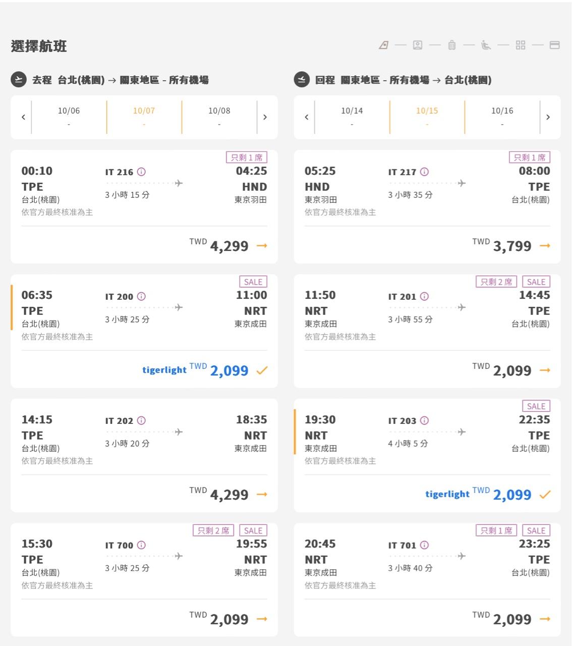The width and height of the screenshot is (572, 646).
Task: Select outbound date 10/08
Action: point(219,117)
